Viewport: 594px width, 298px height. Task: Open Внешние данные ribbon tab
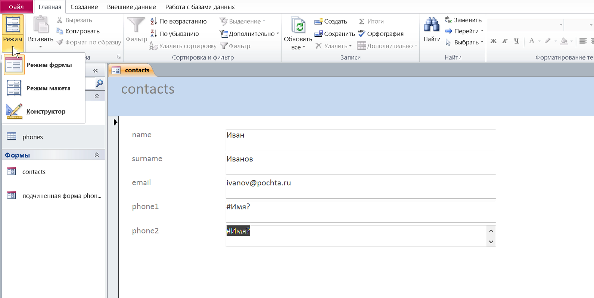131,7
